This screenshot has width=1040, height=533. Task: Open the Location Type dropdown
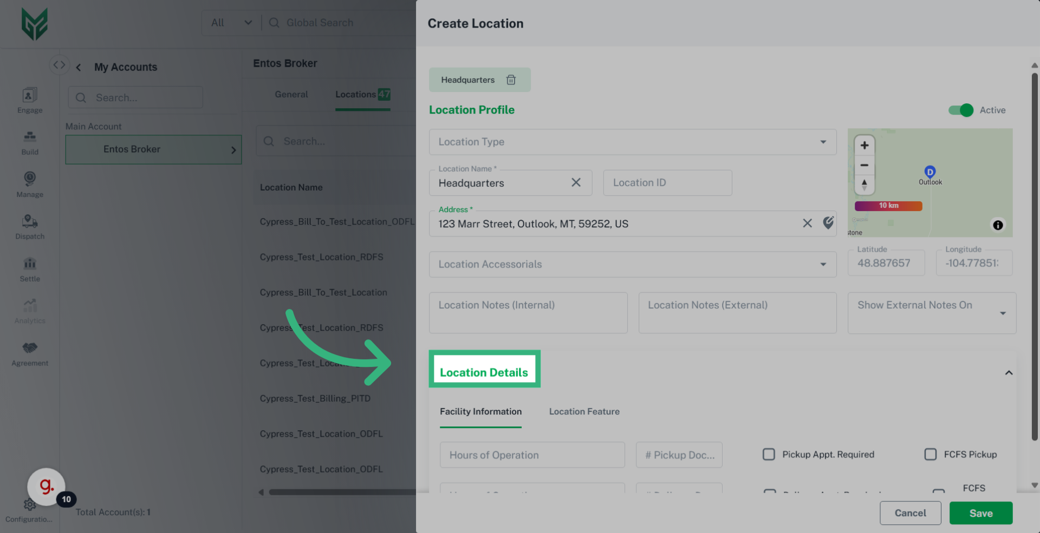tap(632, 142)
